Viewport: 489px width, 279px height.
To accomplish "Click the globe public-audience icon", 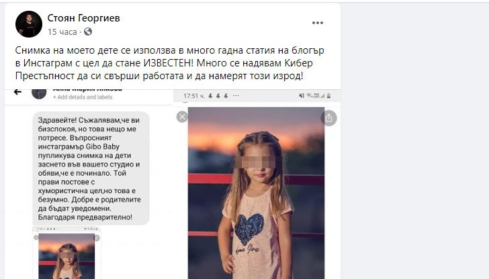I will [x=88, y=32].
